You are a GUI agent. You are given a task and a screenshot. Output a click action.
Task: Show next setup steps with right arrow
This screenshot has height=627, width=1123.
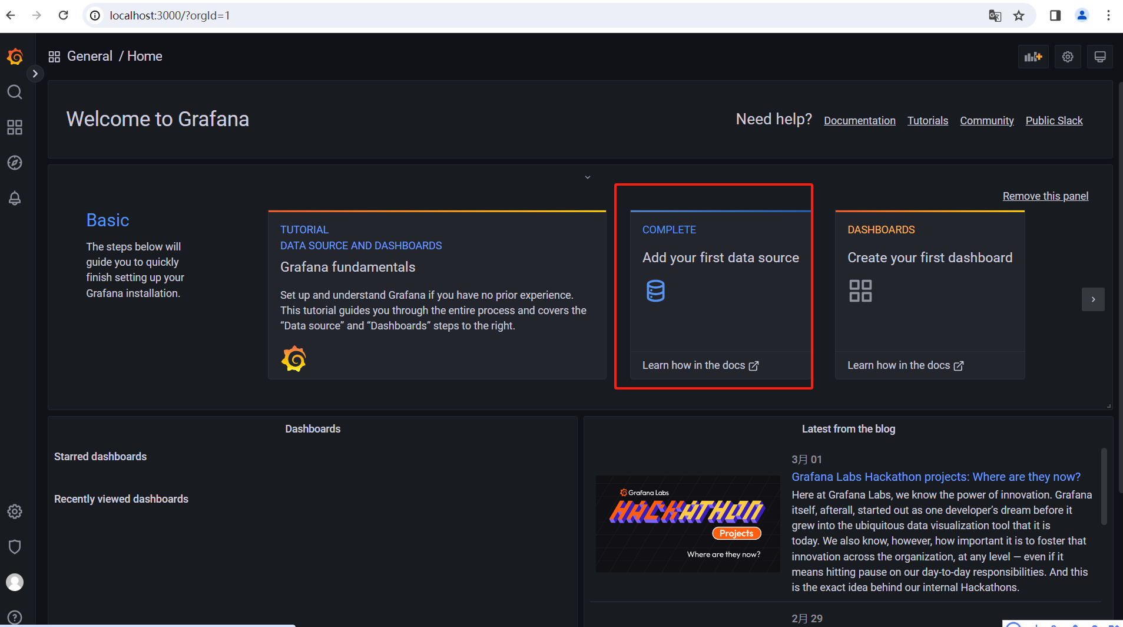1093,299
